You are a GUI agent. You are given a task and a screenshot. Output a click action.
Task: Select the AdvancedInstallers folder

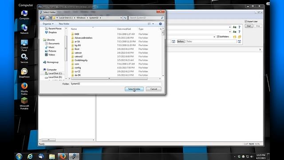pos(83,38)
